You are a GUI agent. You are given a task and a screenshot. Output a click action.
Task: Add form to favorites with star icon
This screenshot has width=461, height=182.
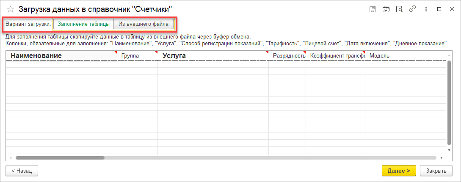coord(11,9)
